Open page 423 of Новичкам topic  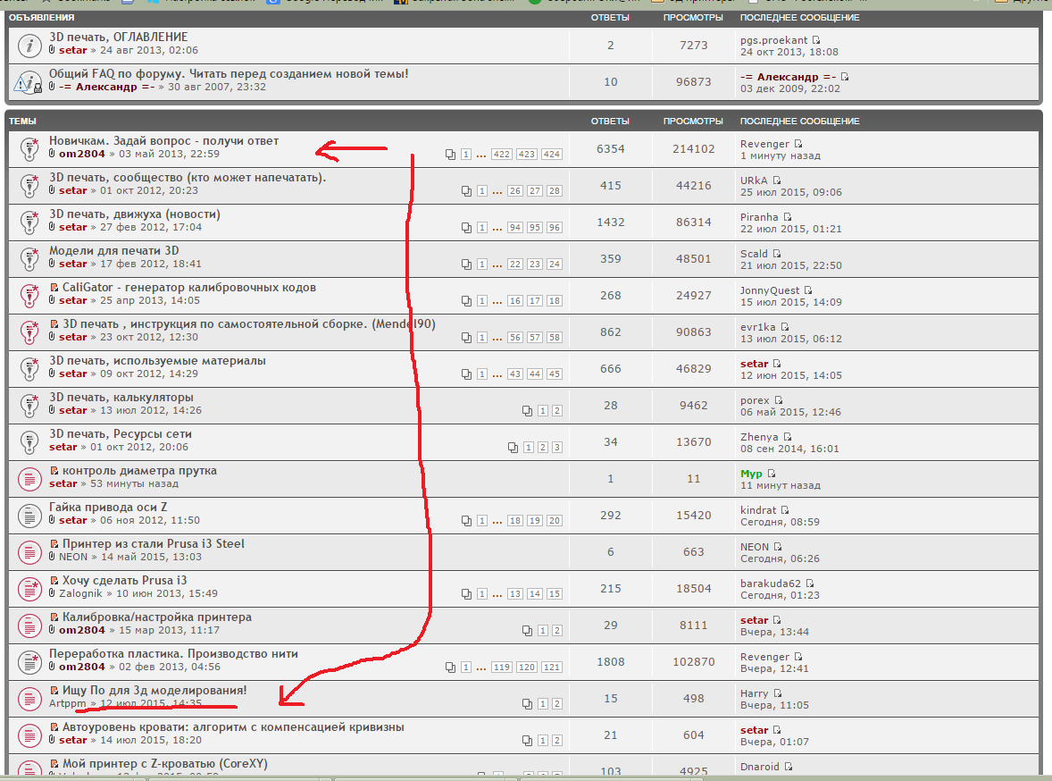(x=527, y=155)
